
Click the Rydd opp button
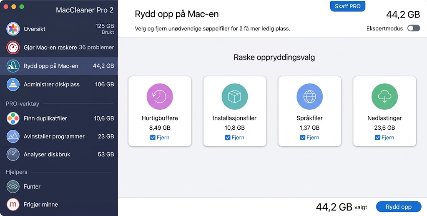tap(399, 207)
